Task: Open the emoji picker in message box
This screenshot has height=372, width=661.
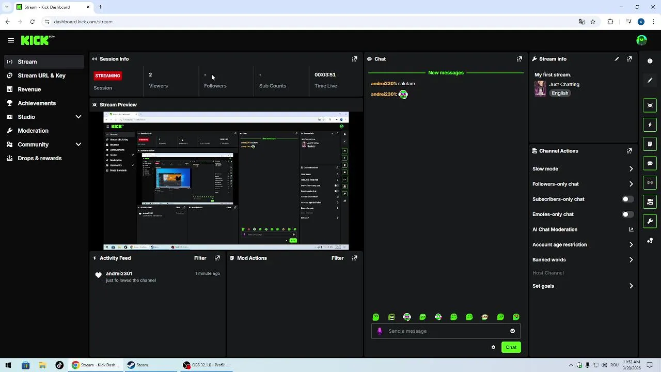Action: pyautogui.click(x=512, y=331)
